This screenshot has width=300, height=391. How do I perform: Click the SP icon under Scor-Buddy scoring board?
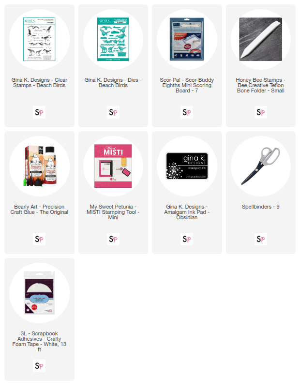pyautogui.click(x=187, y=112)
